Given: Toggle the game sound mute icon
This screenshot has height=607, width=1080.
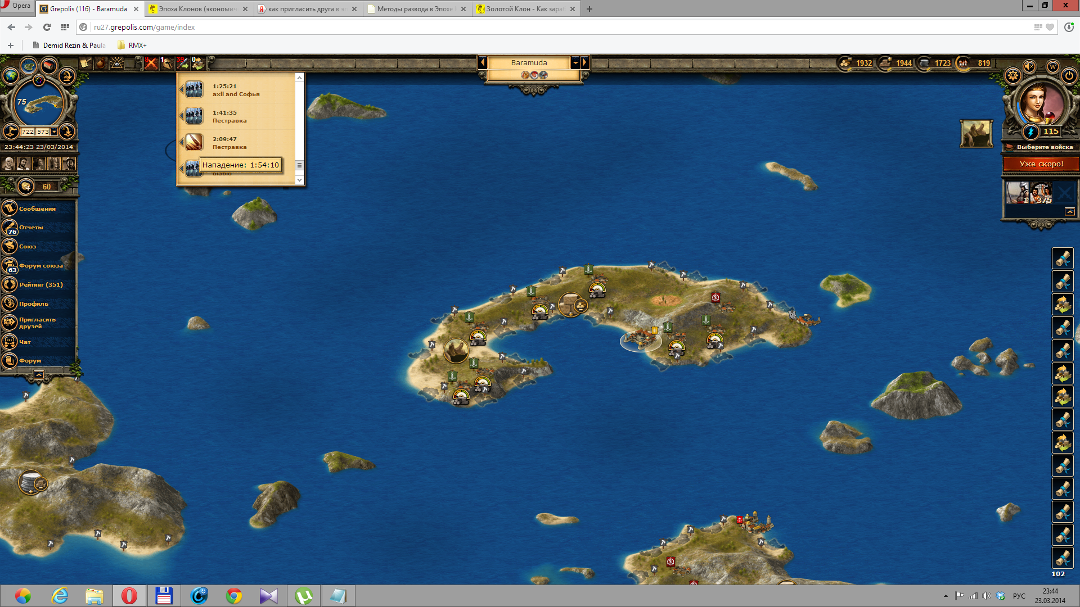Looking at the screenshot, I should 1029,67.
